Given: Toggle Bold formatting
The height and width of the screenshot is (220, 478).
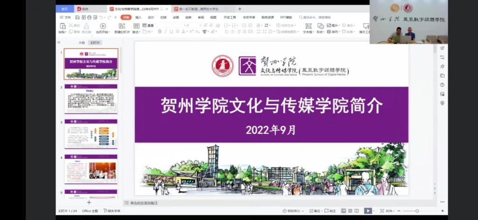Looking at the screenshot, I should pyautogui.click(x=160, y=32).
